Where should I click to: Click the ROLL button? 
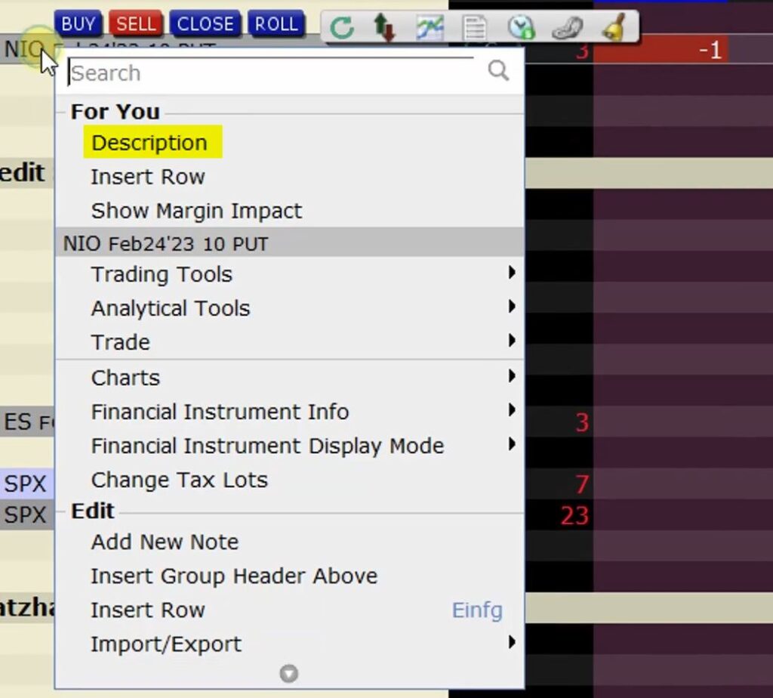point(276,24)
